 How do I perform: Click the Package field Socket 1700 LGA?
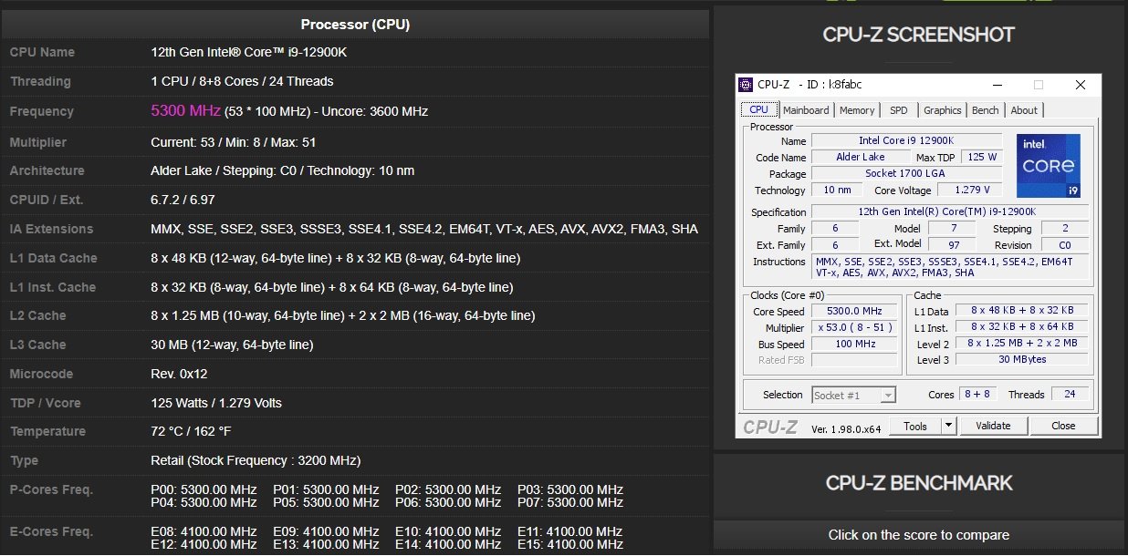coord(906,173)
